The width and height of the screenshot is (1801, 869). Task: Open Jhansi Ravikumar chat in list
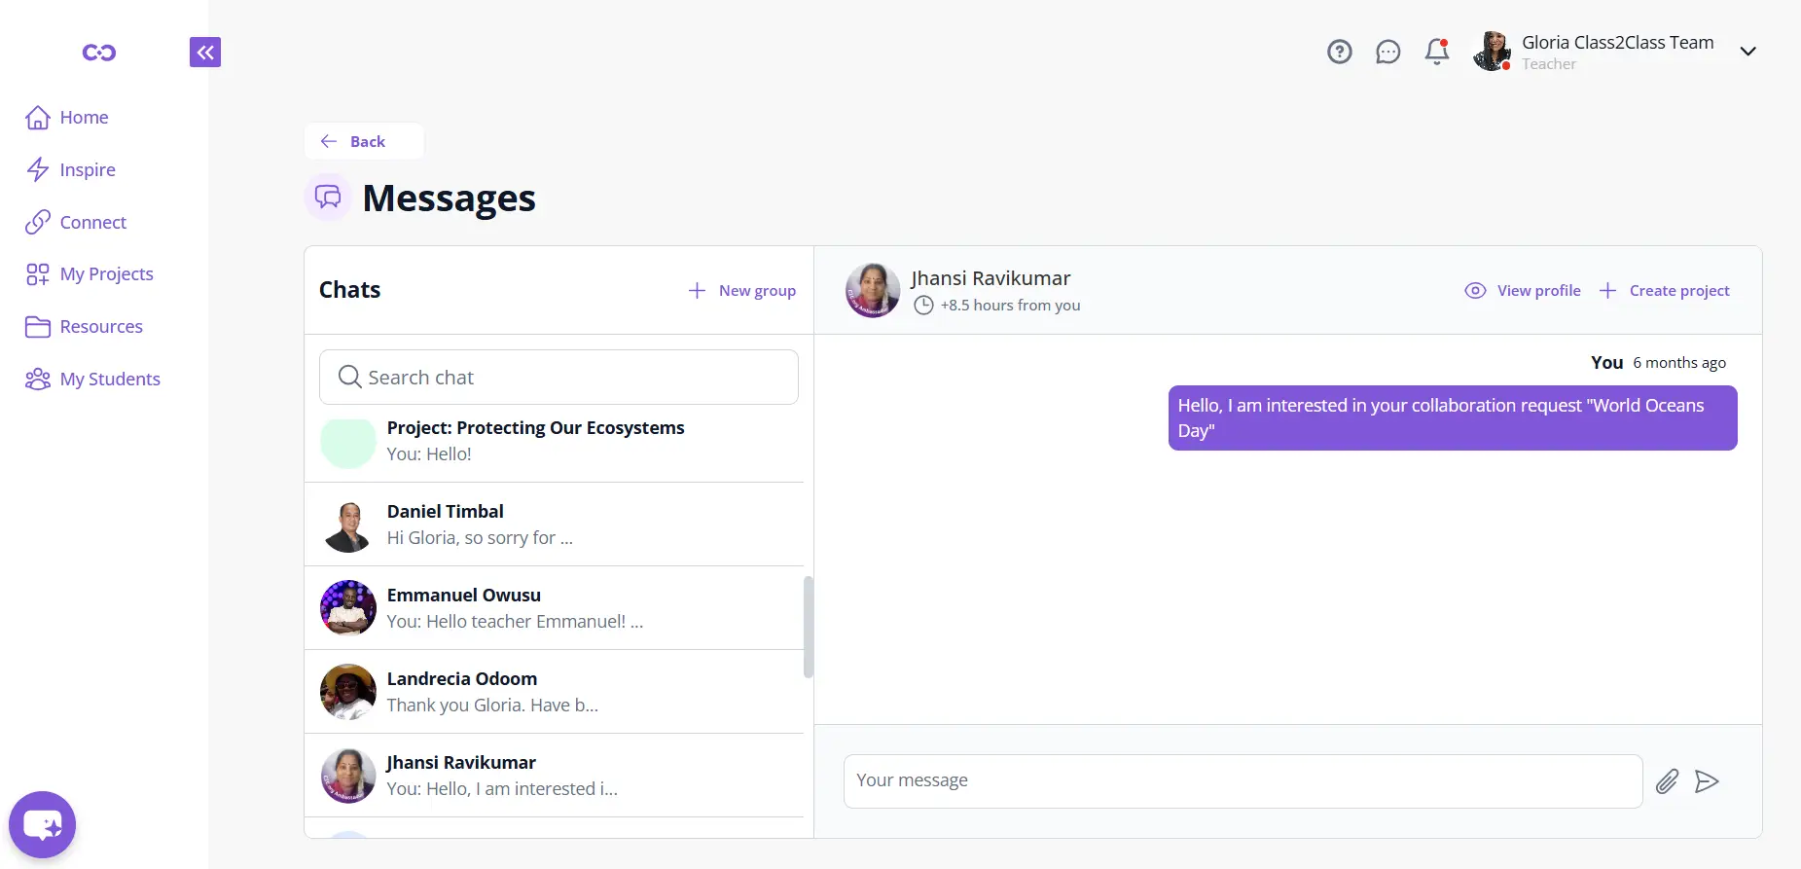(x=555, y=776)
